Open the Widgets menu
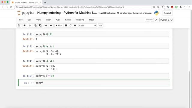Viewport: 192px width, 108px height. click(x=80, y=20)
